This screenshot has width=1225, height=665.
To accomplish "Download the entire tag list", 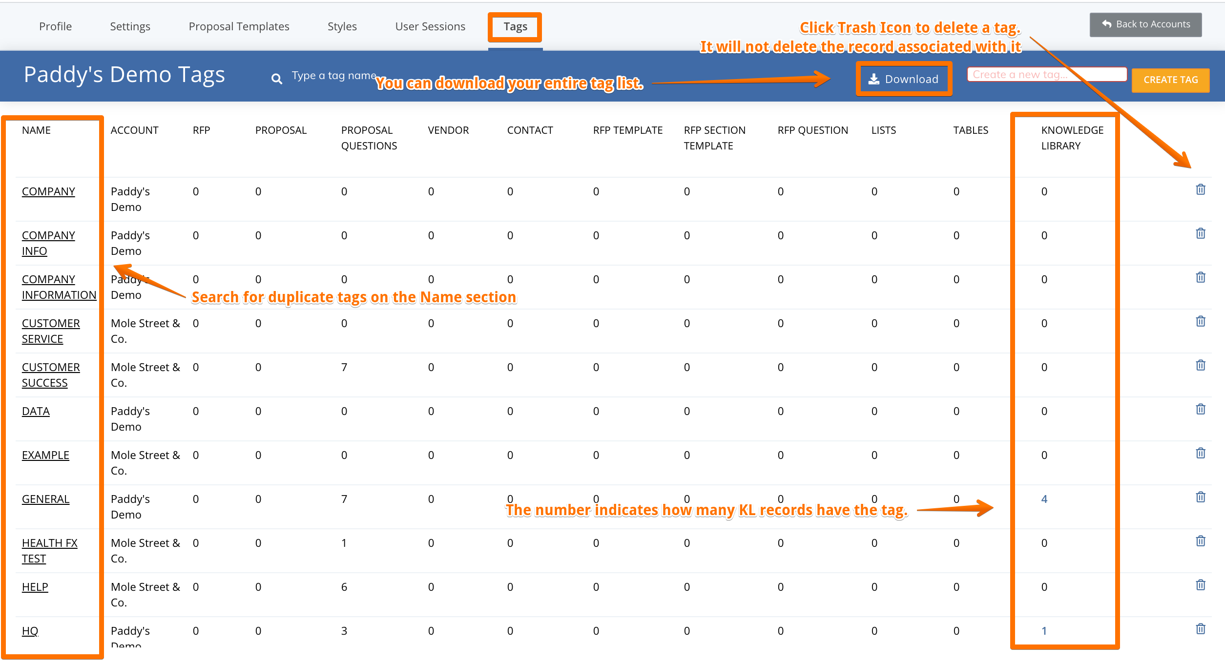I will click(904, 79).
